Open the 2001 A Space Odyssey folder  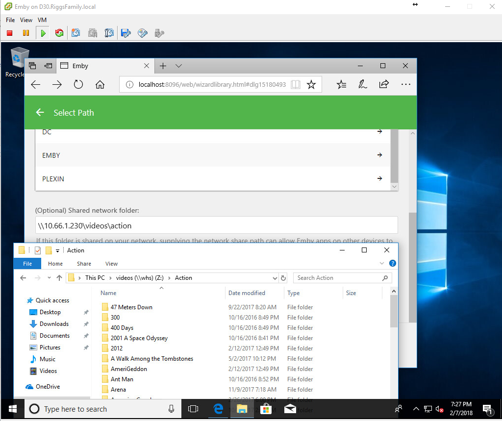139,338
